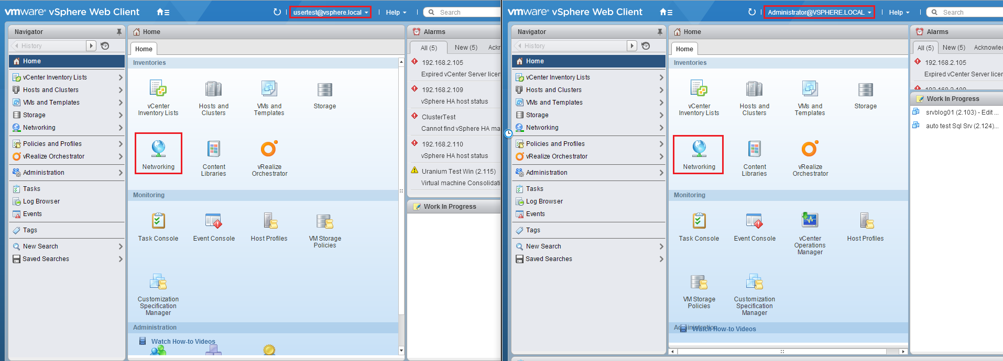The image size is (1003, 361).
Task: Open vCenter Inventory Lists icon in Administrator home
Action: point(699,97)
